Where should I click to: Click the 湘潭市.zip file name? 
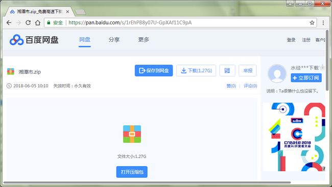tap(30, 72)
